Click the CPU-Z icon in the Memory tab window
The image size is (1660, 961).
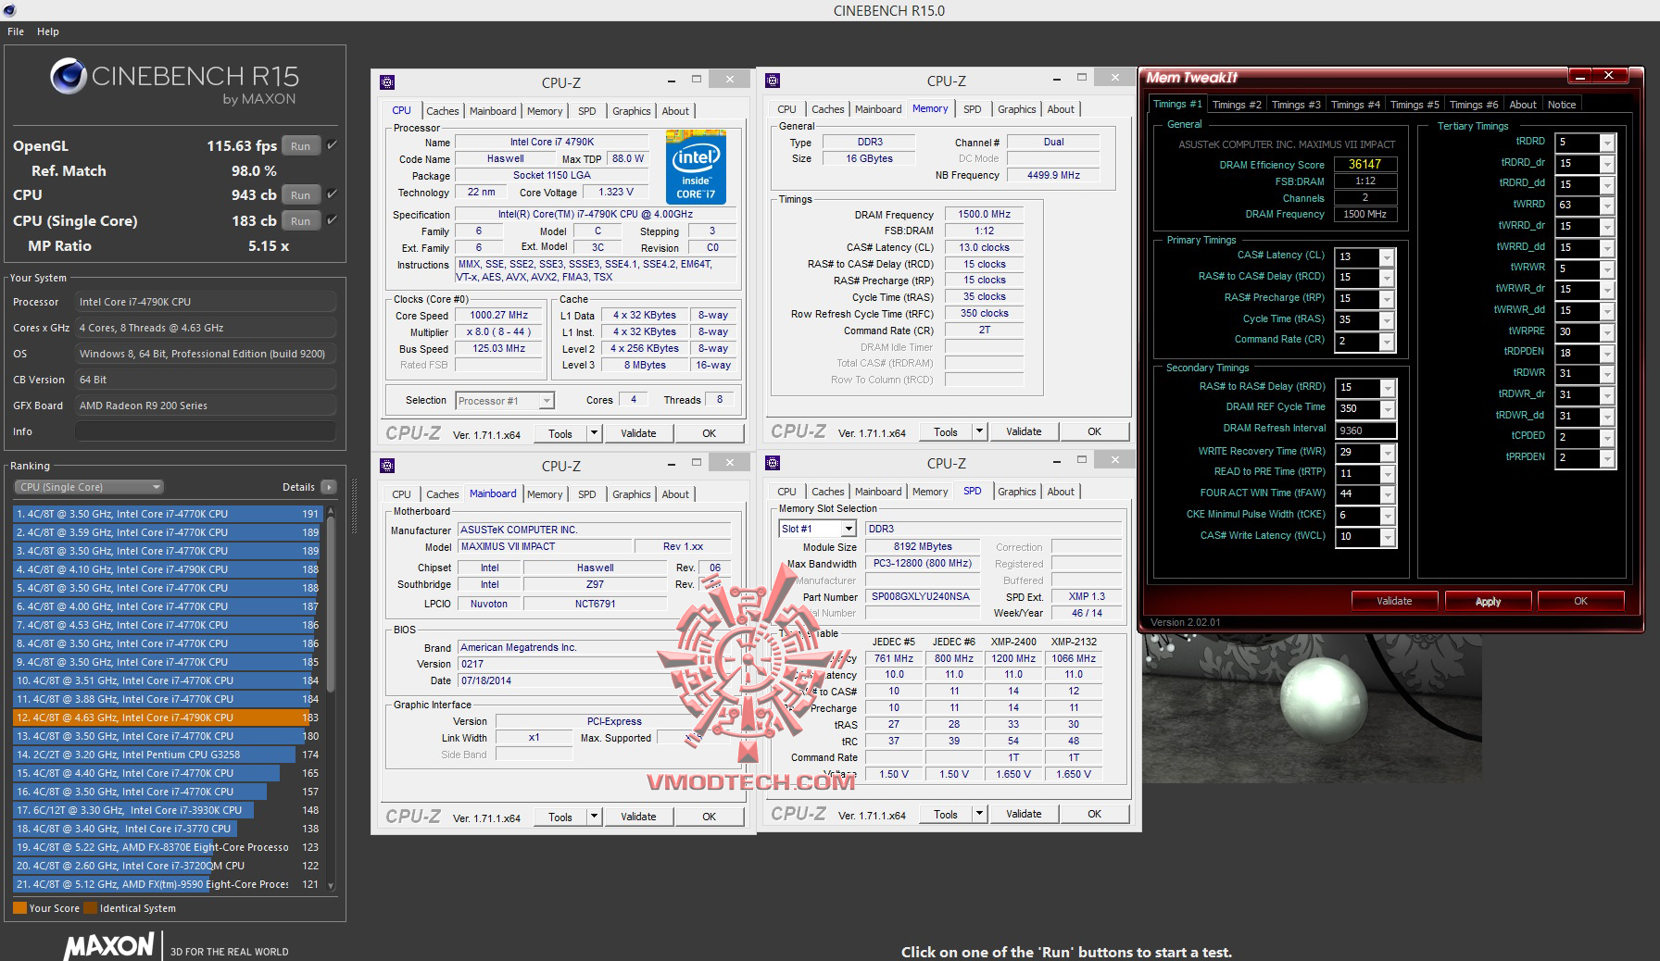(773, 81)
